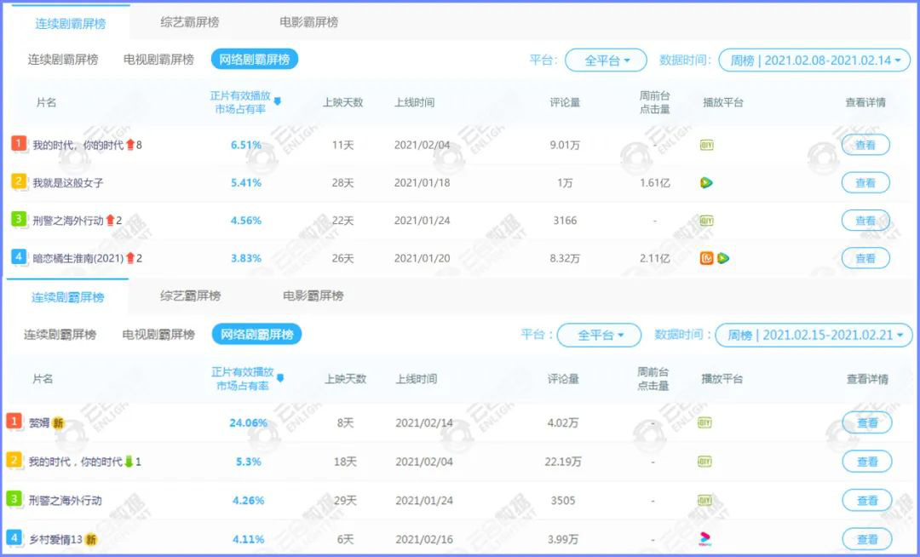
Task: Click the 2.11亿 weekly click count
Action: [x=654, y=258]
